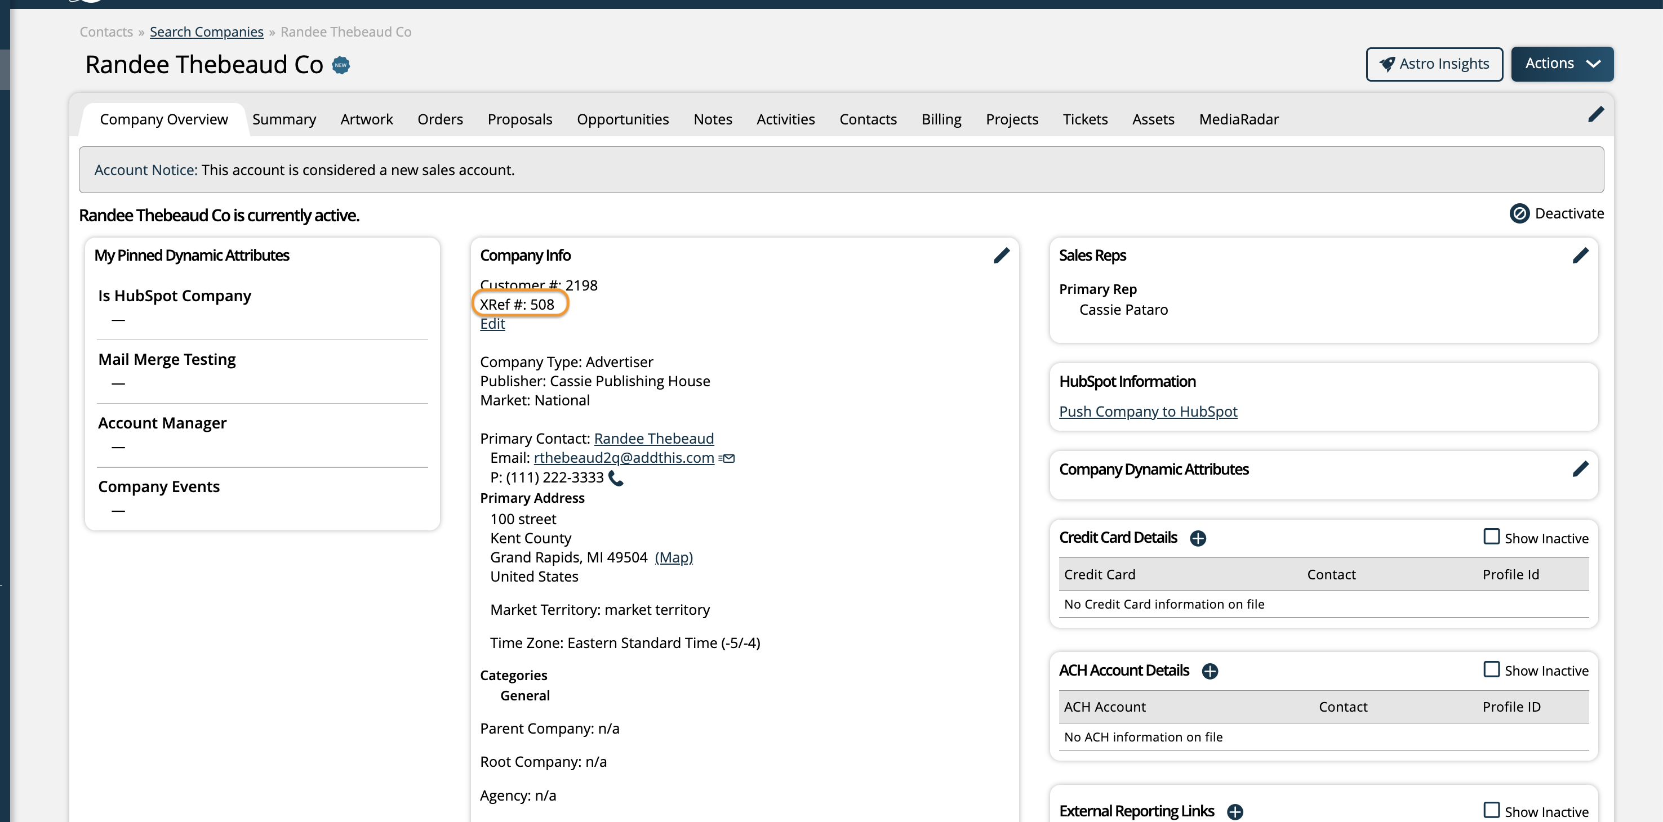Click Credit Card column header

1100,574
